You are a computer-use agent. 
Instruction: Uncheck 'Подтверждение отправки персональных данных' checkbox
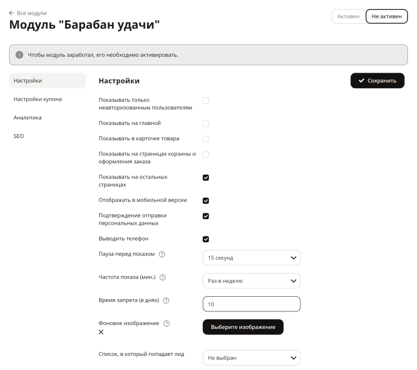coord(206,216)
